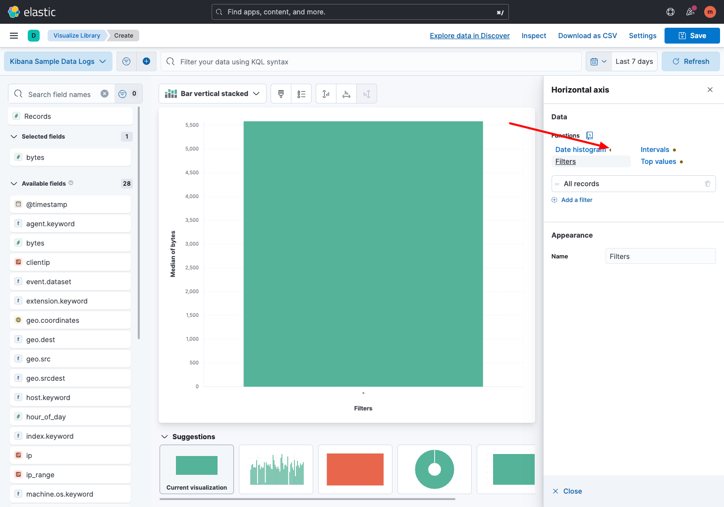Image resolution: width=724 pixels, height=507 pixels.
Task: Click Add a filter link
Action: tap(572, 200)
